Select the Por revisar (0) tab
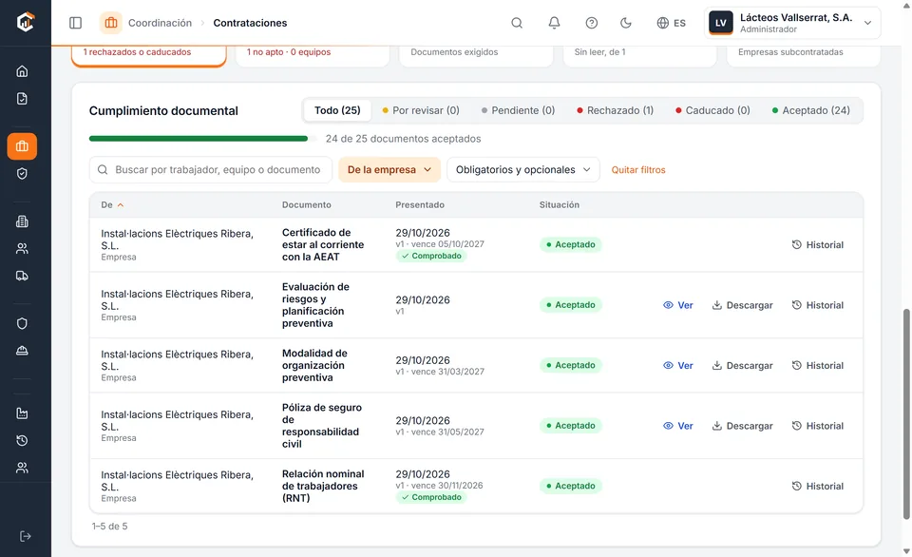The height and width of the screenshot is (557, 912). point(421,110)
